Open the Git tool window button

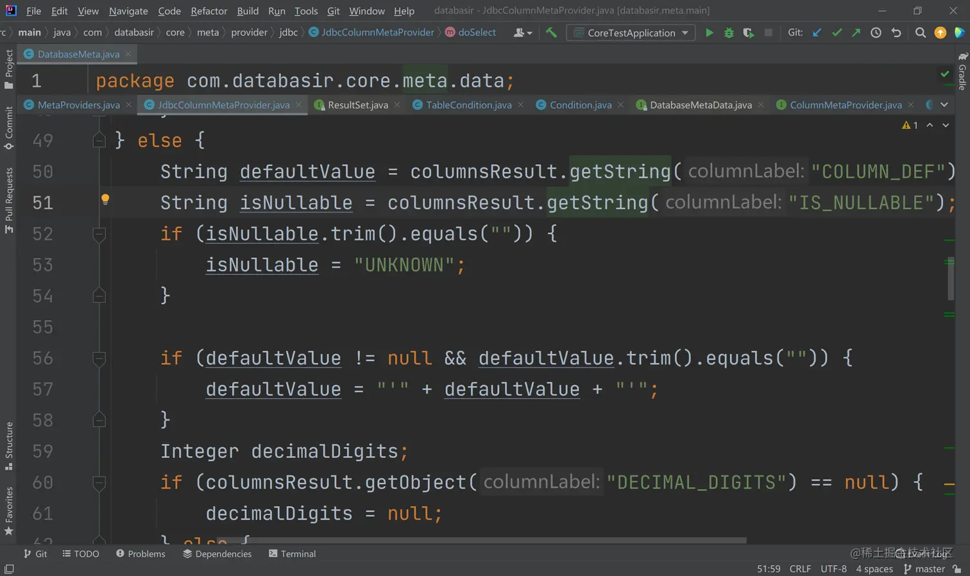35,554
